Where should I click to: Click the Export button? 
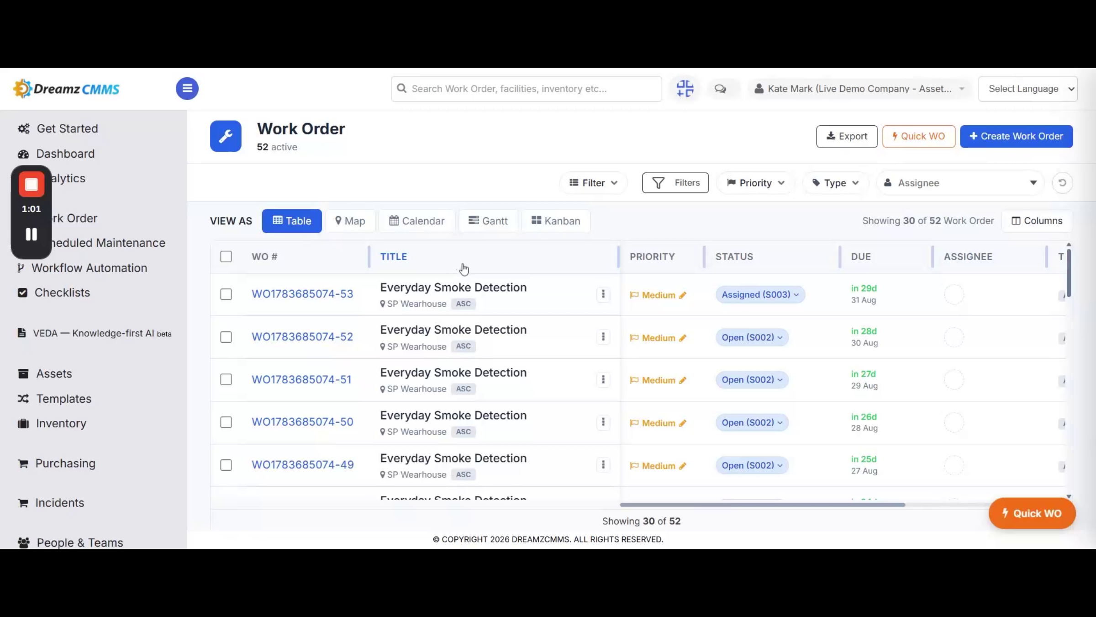click(x=847, y=136)
